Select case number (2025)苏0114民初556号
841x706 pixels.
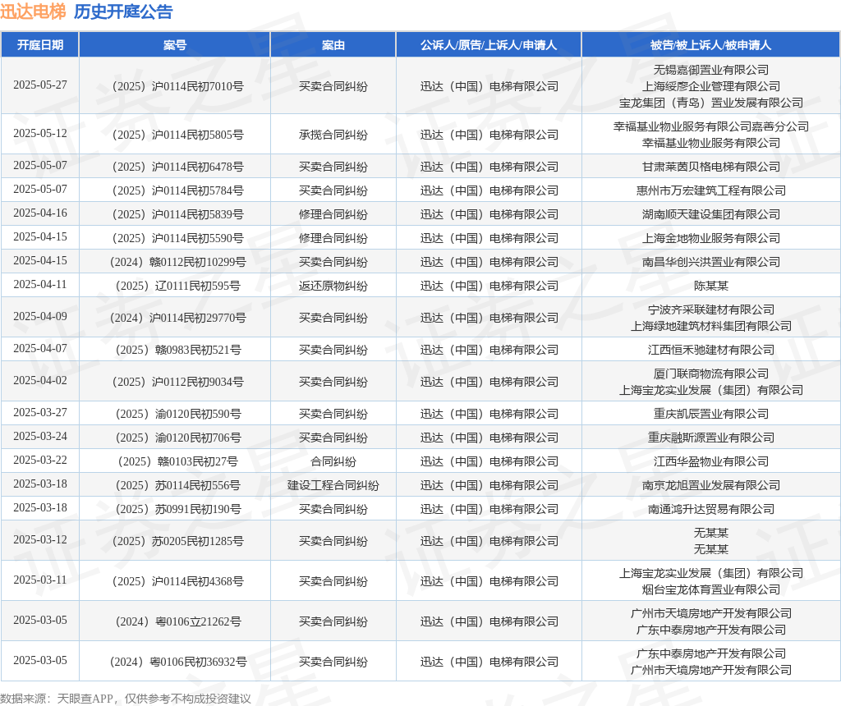coord(177,486)
